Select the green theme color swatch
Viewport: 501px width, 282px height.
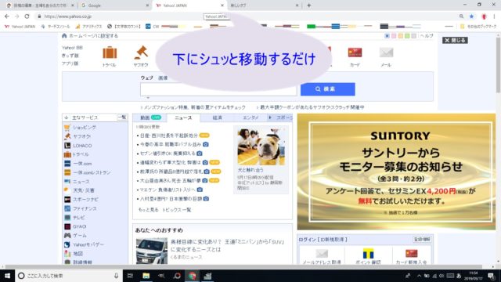coord(407,36)
